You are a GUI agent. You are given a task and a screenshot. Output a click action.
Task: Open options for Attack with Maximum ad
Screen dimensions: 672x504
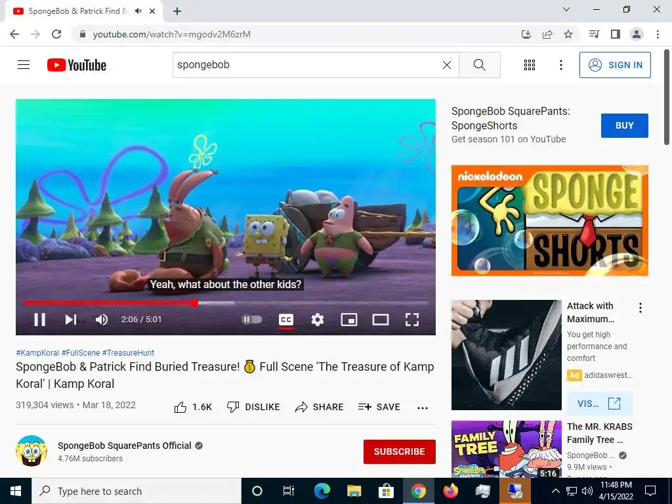(x=640, y=308)
